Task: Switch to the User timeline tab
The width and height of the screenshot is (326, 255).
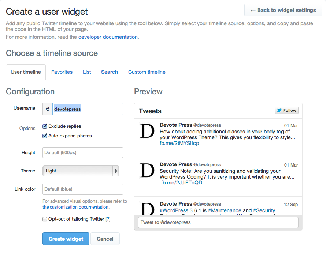Action: (x=26, y=72)
